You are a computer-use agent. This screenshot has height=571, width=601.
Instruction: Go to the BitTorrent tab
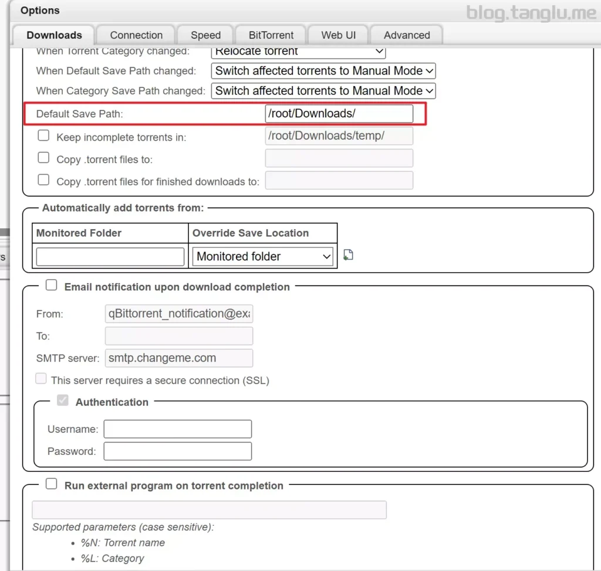[x=271, y=35]
